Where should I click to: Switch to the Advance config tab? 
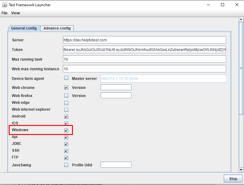point(57,28)
